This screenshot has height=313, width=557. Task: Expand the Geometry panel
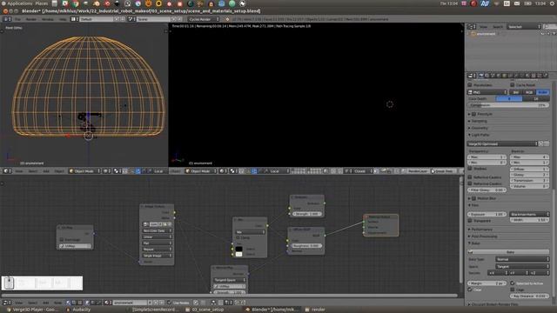pyautogui.click(x=480, y=128)
